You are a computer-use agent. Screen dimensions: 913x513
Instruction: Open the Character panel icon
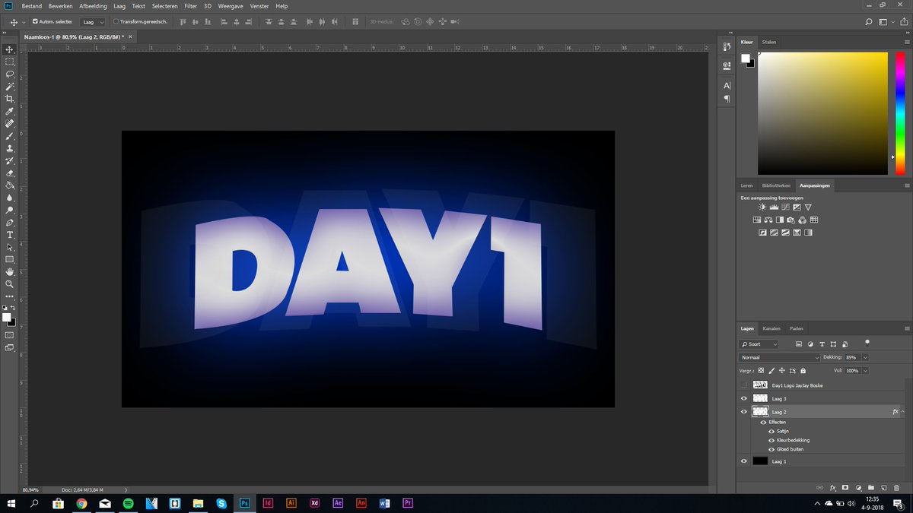pyautogui.click(x=727, y=86)
